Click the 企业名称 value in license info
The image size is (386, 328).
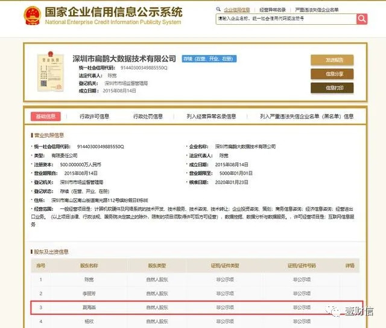(245, 147)
